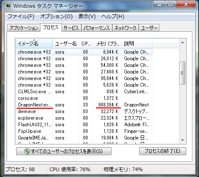Click the CyberLink description cell
The image size is (199, 177).
pos(136,92)
